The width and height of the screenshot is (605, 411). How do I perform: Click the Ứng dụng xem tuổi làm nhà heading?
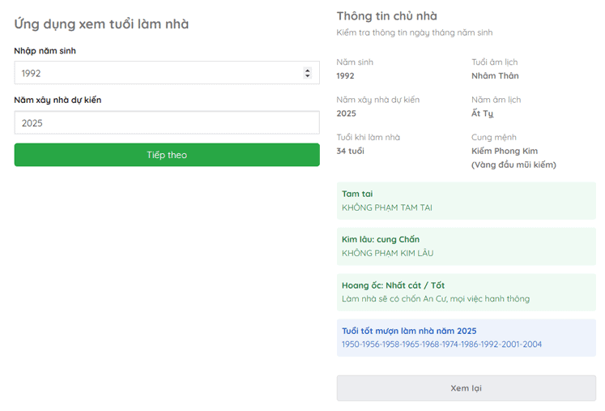pos(101,24)
